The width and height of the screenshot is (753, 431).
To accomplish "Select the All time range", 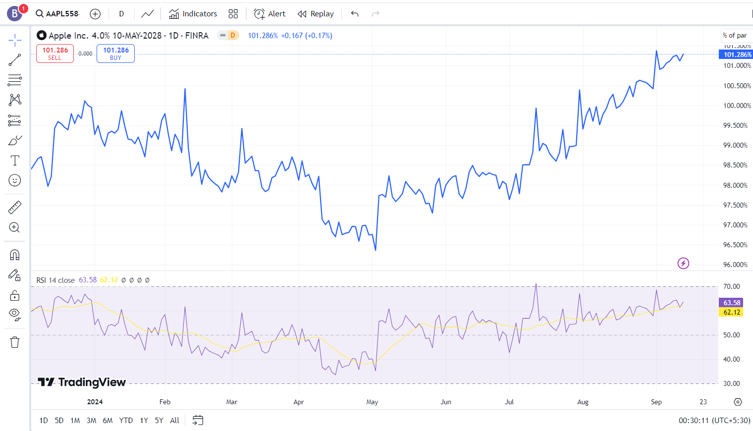I will (174, 421).
